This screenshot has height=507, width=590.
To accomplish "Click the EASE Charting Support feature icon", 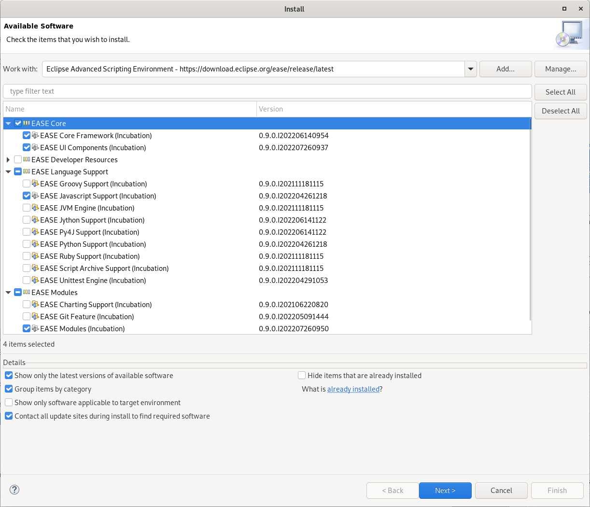I will (35, 304).
